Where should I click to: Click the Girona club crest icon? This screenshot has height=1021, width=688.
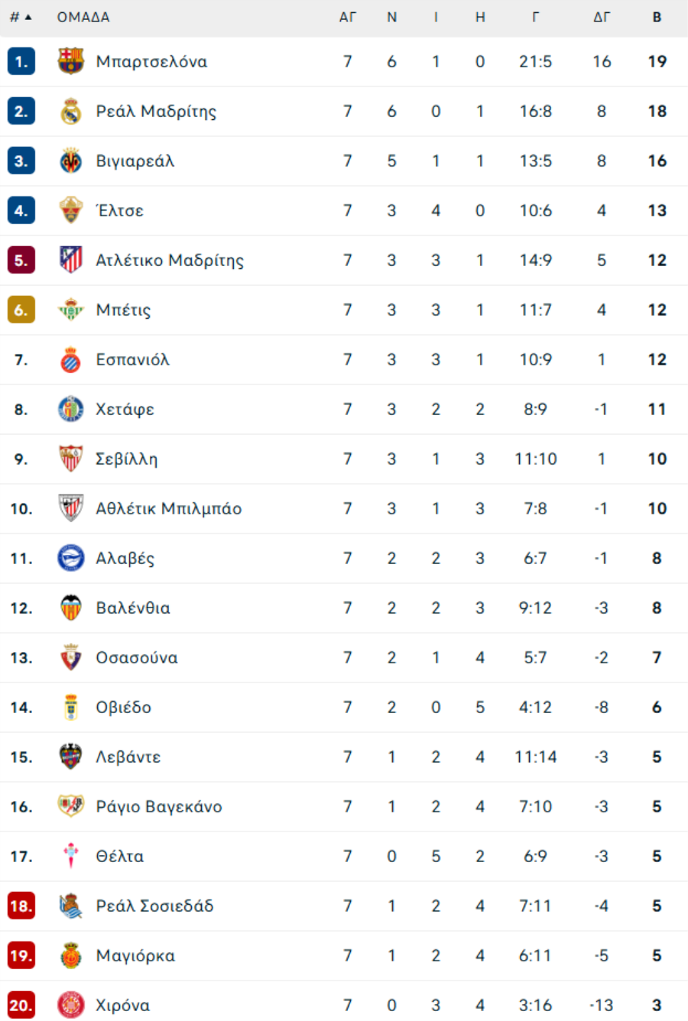point(71,1005)
